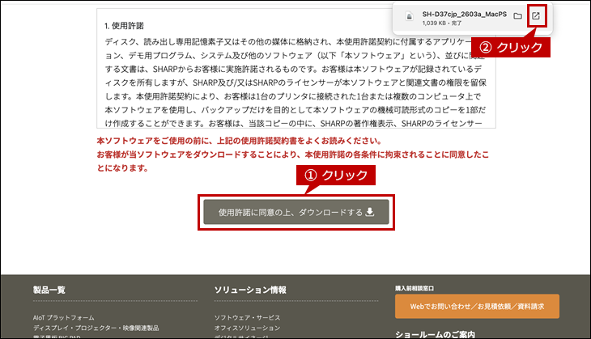Click the '1,039 KB・完了' download status text
This screenshot has height=339, width=591.
tap(442, 23)
